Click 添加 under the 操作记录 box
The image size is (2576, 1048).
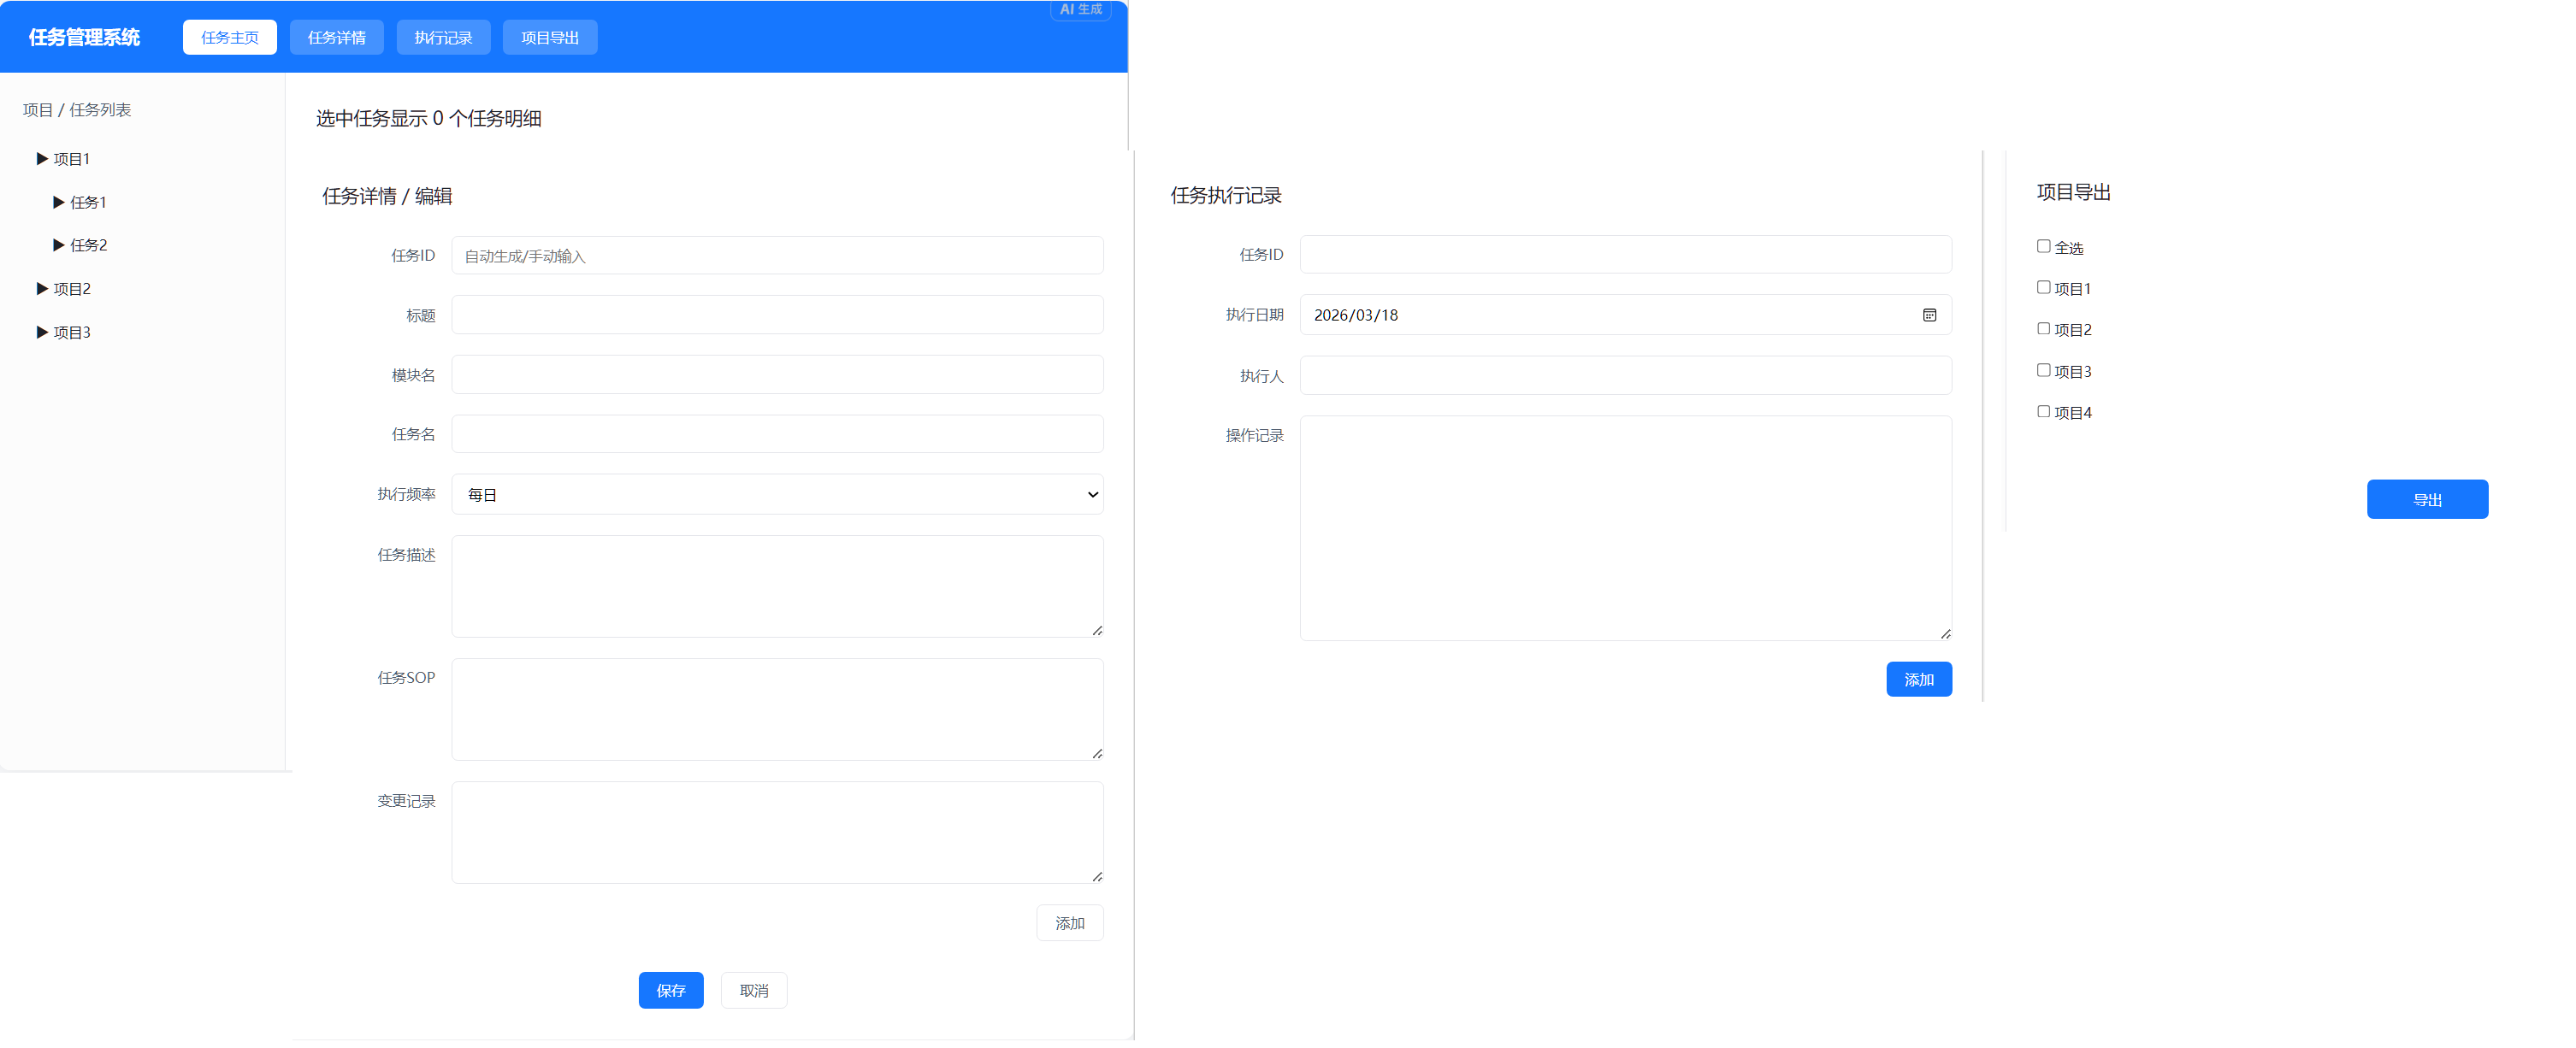(1918, 680)
